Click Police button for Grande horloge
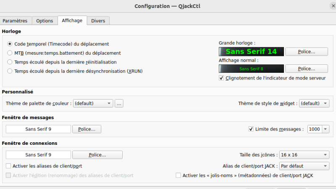Image resolution: width=336 pixels, height=189 pixels. click(x=307, y=51)
